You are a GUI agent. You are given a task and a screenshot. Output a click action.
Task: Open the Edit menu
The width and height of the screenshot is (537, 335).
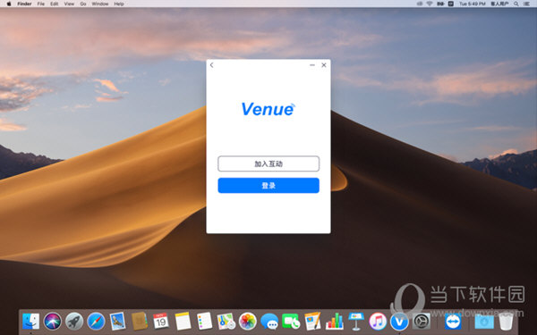(54, 4)
